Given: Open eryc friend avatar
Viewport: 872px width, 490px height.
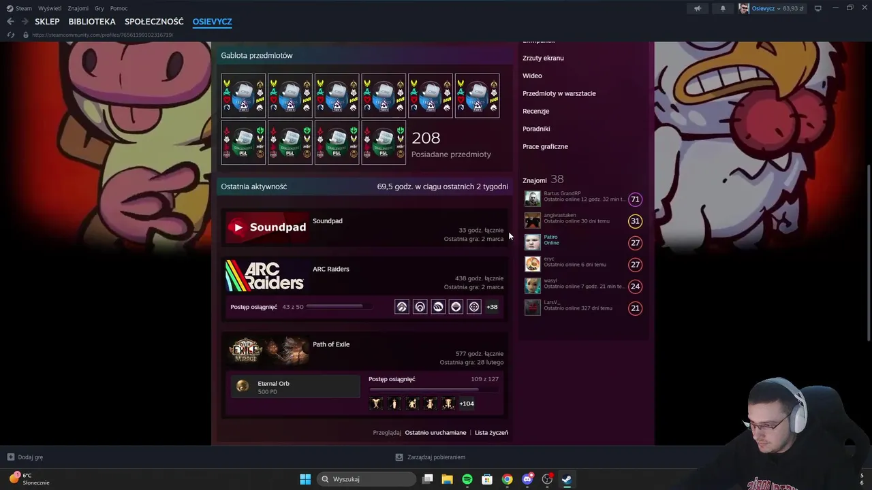Looking at the screenshot, I should tap(533, 264).
